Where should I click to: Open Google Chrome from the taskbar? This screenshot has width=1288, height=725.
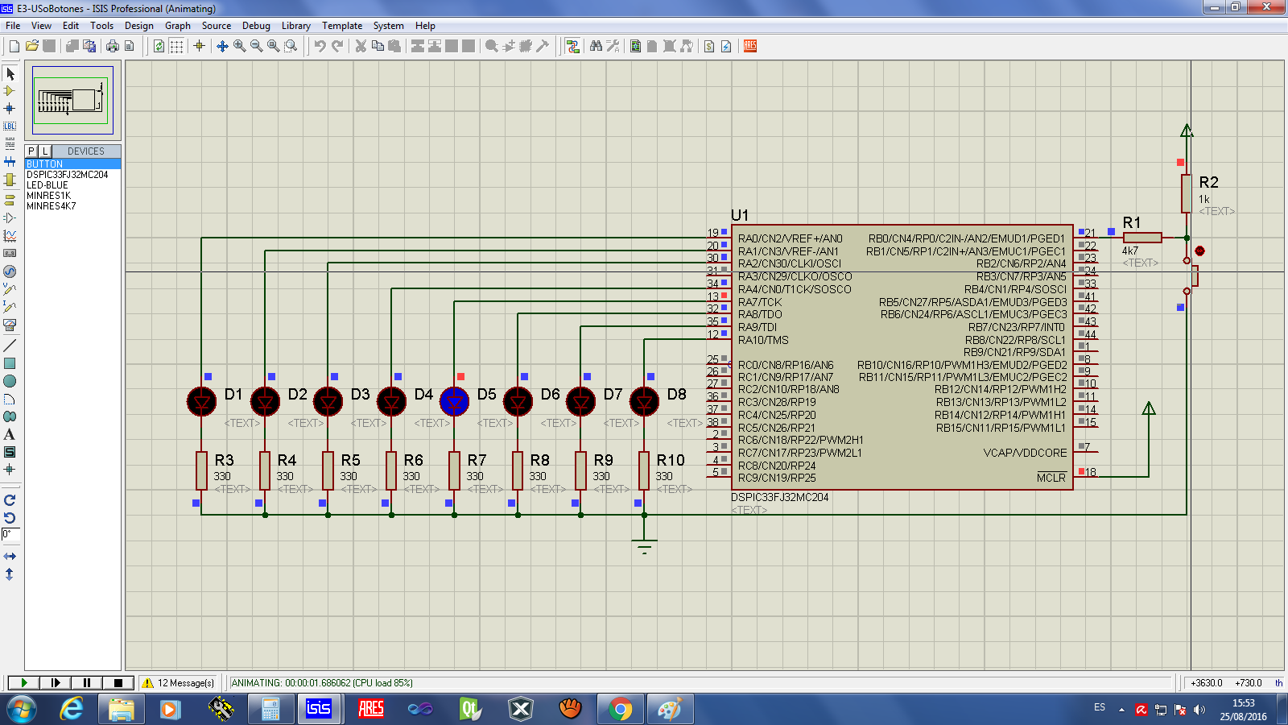(x=620, y=709)
